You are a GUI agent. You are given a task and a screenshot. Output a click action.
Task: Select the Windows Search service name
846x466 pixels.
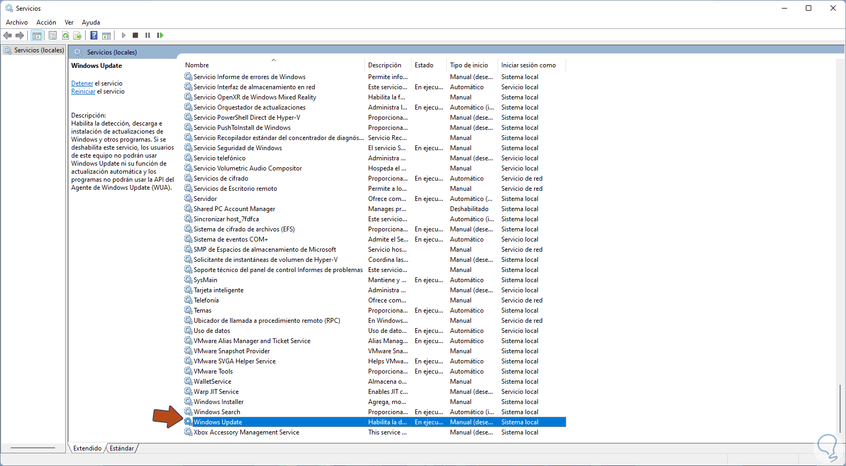point(217,412)
